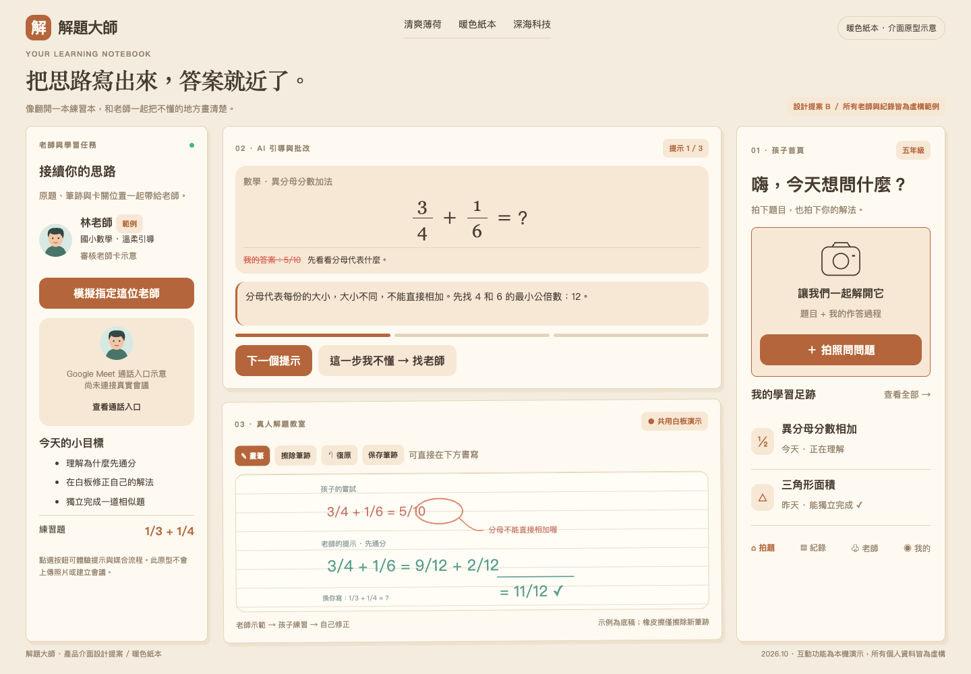Viewport: 971px width, 674px height.
Task: Switch to 暖色紙本 theme tab
Action: coord(477,24)
